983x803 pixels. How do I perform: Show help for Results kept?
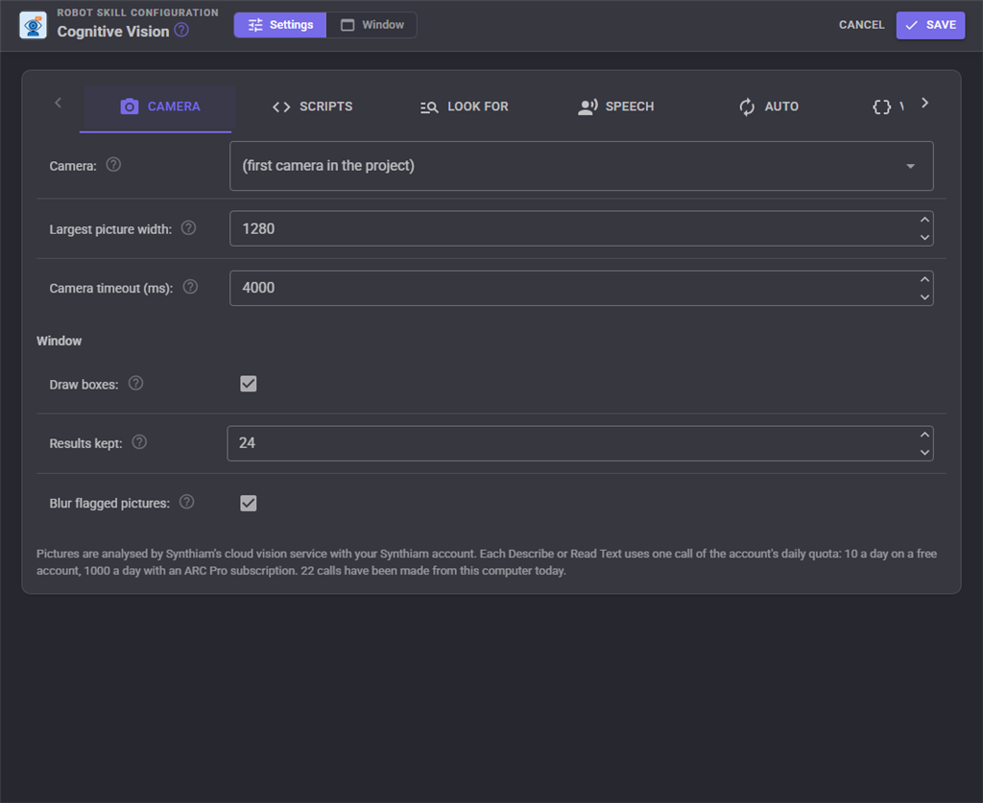[140, 442]
